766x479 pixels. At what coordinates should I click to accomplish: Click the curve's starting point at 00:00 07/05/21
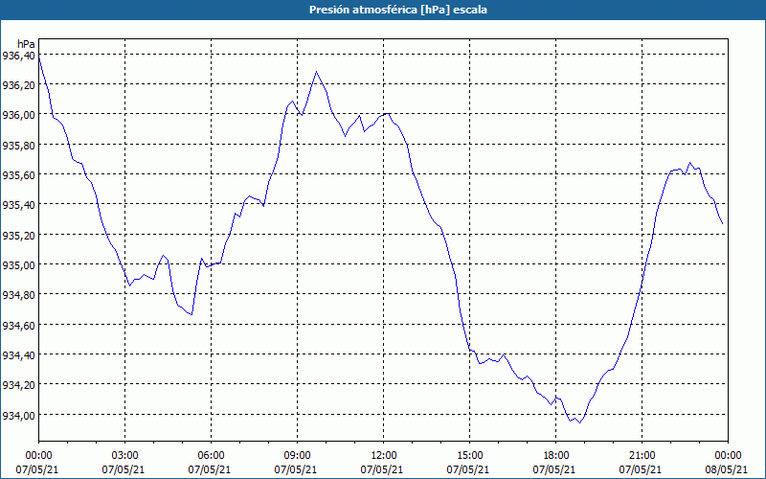[x=39, y=58]
